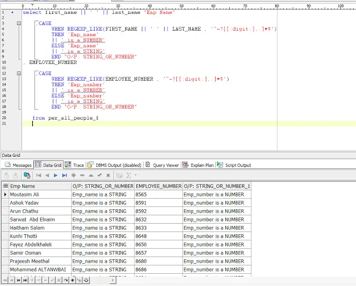The height and width of the screenshot is (286, 356).
Task: Select the Trace tab
Action: (75, 165)
